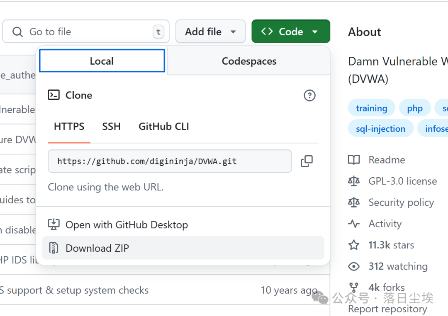Click the code brackets icon on Code button
Viewport: 448px width, 316px height.
tap(267, 31)
